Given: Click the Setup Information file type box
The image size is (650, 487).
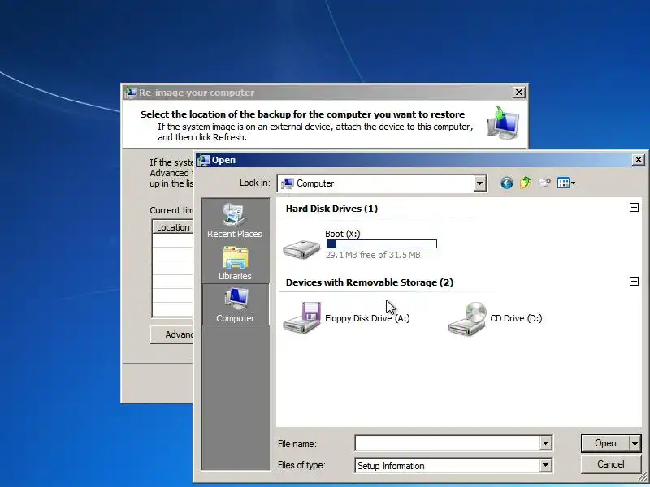Looking at the screenshot, I should (x=448, y=465).
